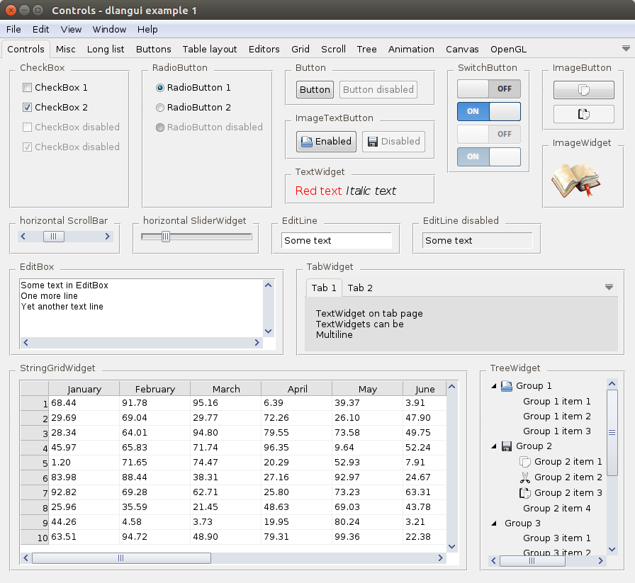Click the copy icon image button
The height and width of the screenshot is (583, 635).
point(583,90)
